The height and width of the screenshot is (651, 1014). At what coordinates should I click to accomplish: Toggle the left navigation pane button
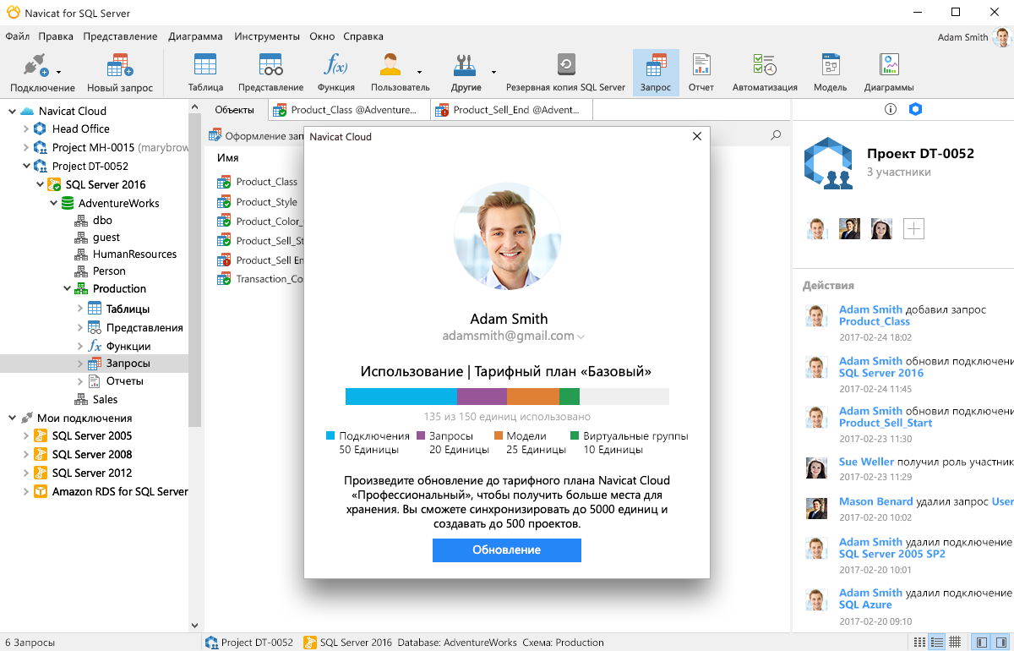981,642
